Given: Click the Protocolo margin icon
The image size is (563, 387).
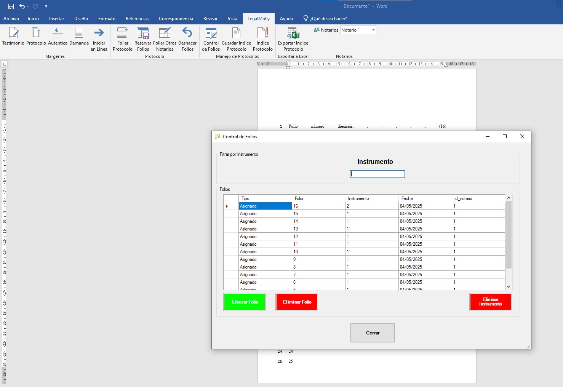Looking at the screenshot, I should click(x=36, y=33).
